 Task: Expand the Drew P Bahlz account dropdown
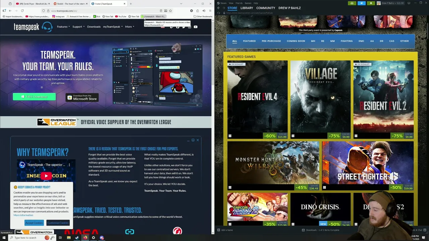(x=391, y=3)
